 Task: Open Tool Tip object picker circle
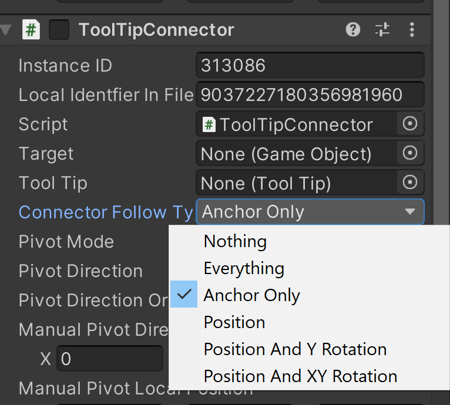tap(411, 183)
